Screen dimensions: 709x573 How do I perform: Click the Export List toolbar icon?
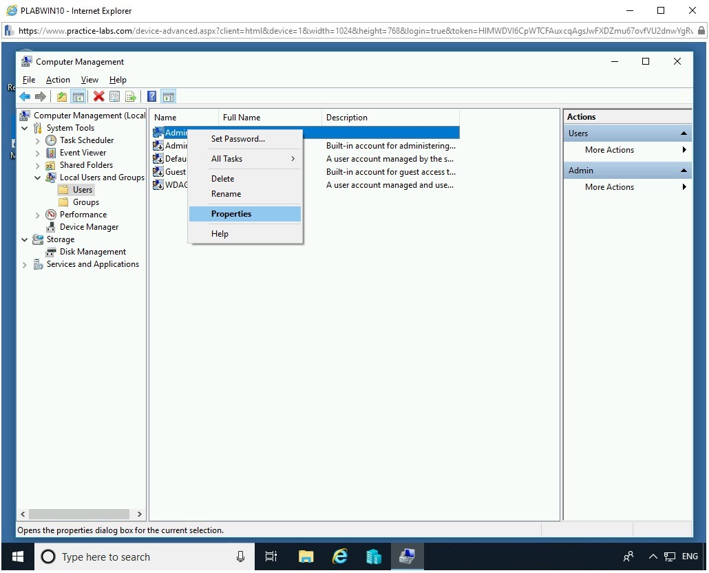(131, 96)
